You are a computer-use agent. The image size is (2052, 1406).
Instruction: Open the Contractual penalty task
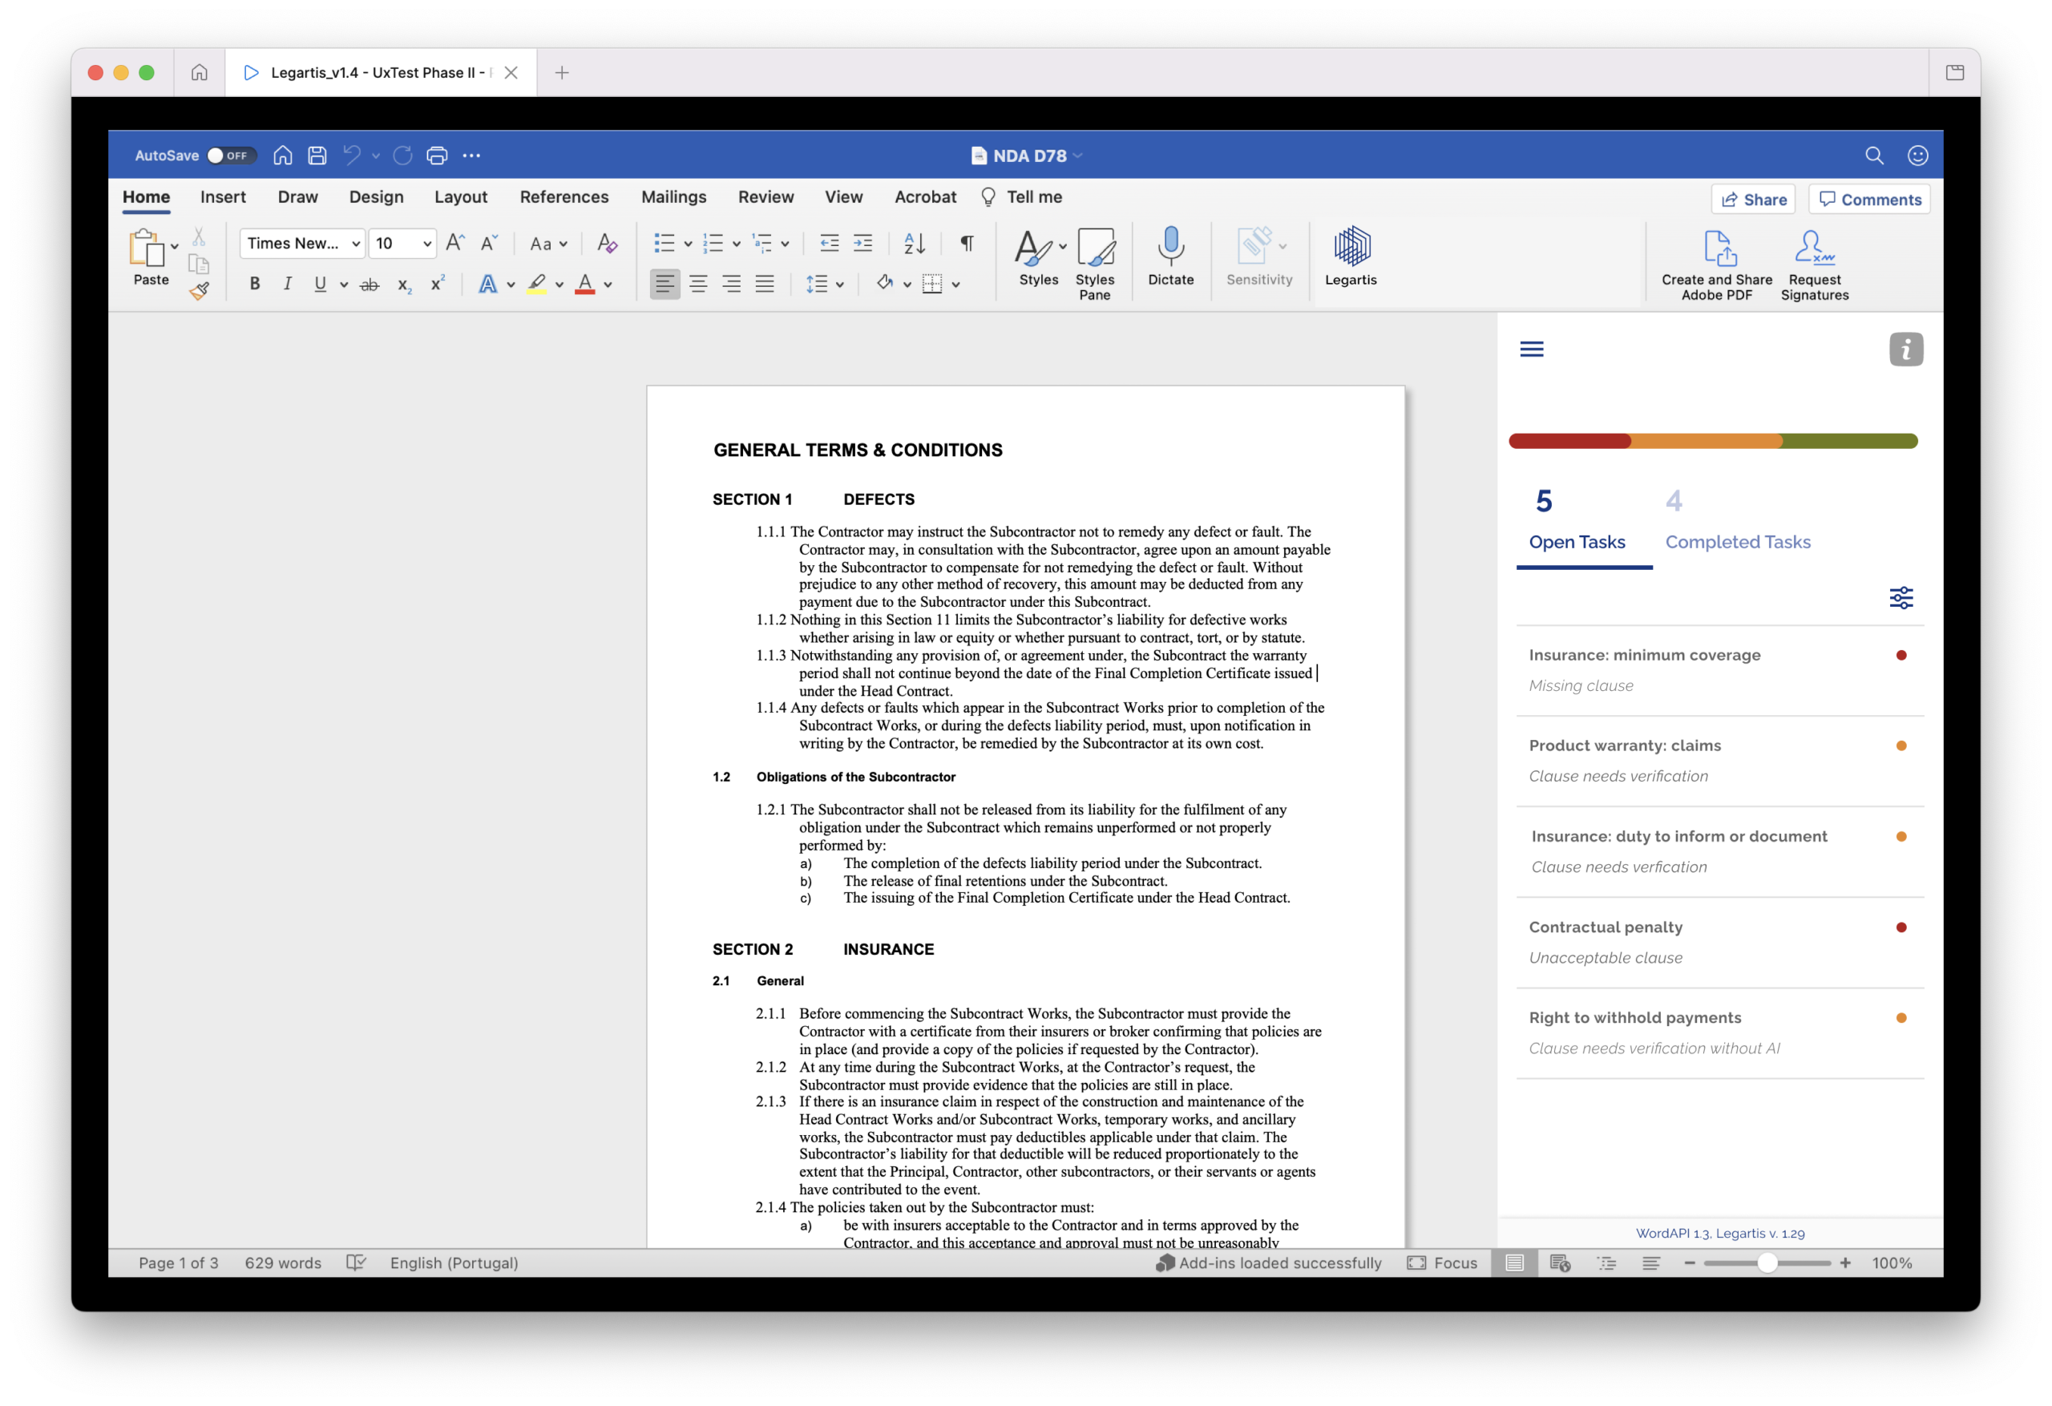tap(1720, 943)
